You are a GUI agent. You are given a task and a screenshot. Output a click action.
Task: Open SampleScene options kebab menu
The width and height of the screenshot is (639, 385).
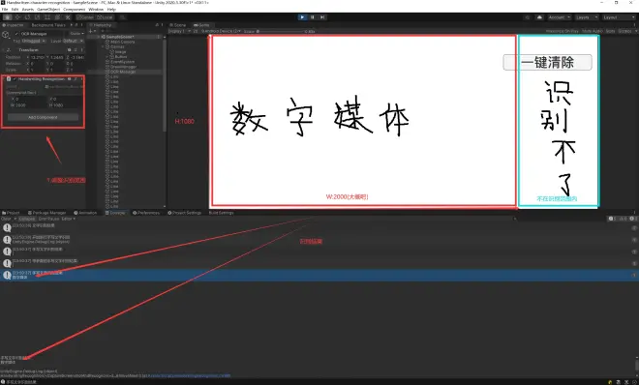click(x=159, y=37)
